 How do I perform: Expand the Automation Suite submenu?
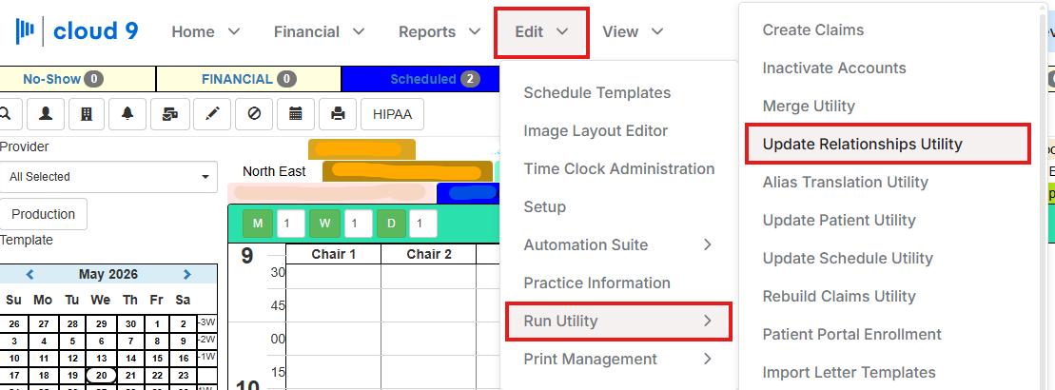click(617, 244)
